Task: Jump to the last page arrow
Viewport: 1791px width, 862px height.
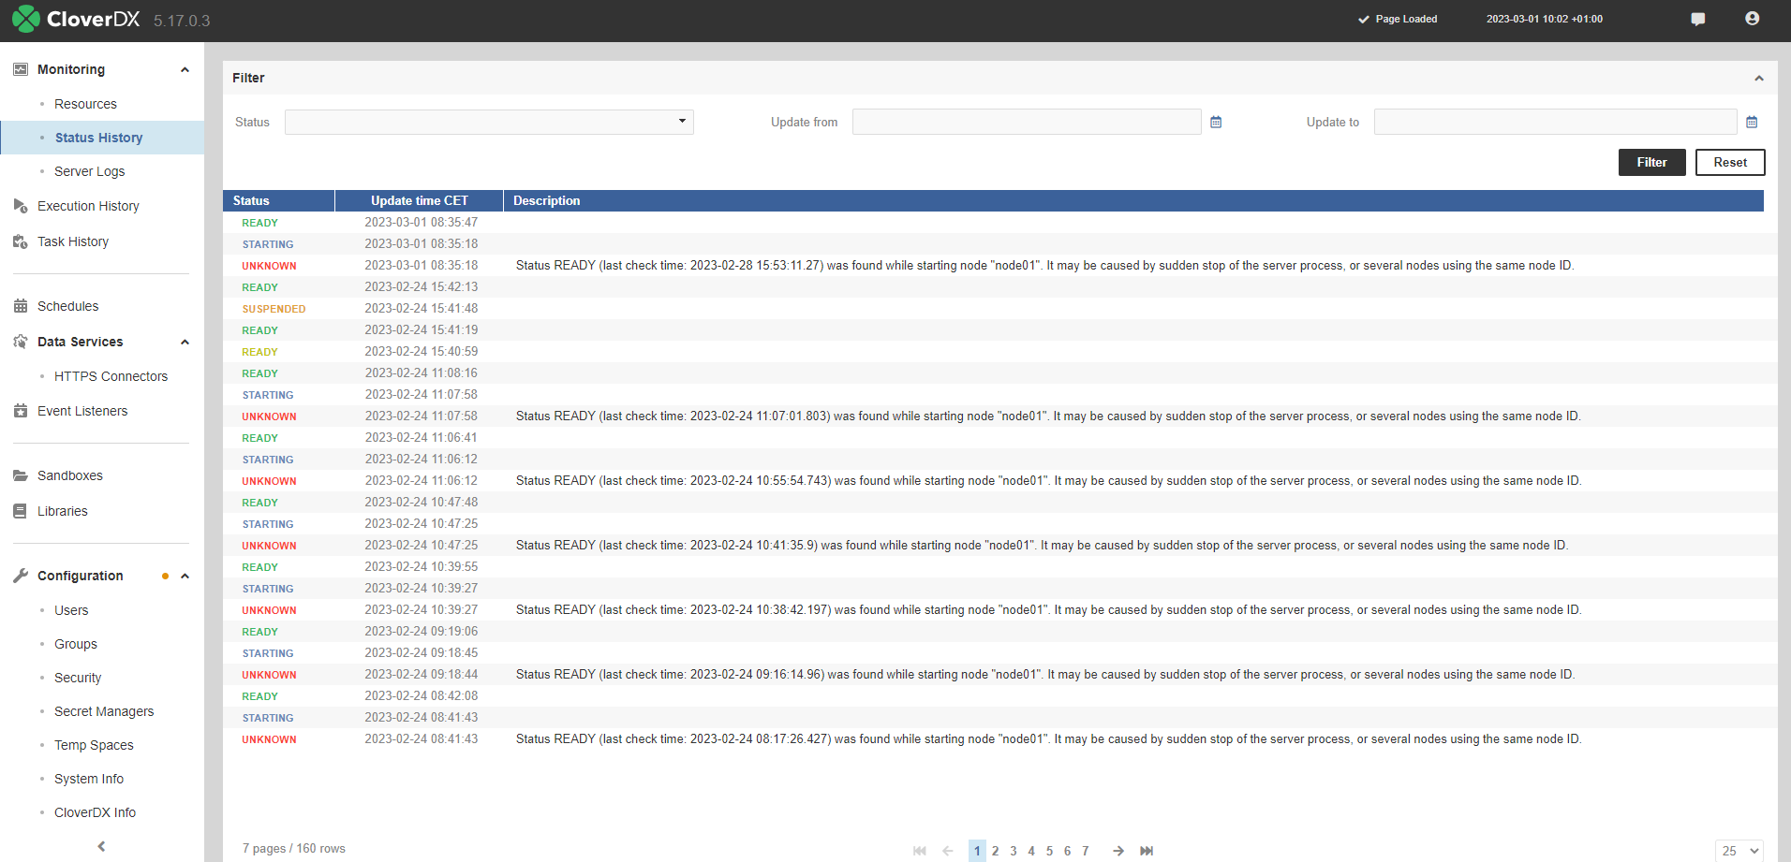Action: [x=1147, y=851]
